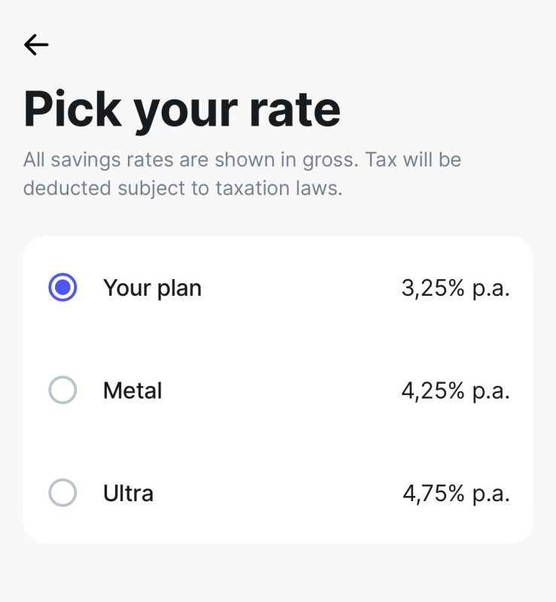Image resolution: width=556 pixels, height=602 pixels.
Task: Select the Metal radio button
Action: [62, 391]
